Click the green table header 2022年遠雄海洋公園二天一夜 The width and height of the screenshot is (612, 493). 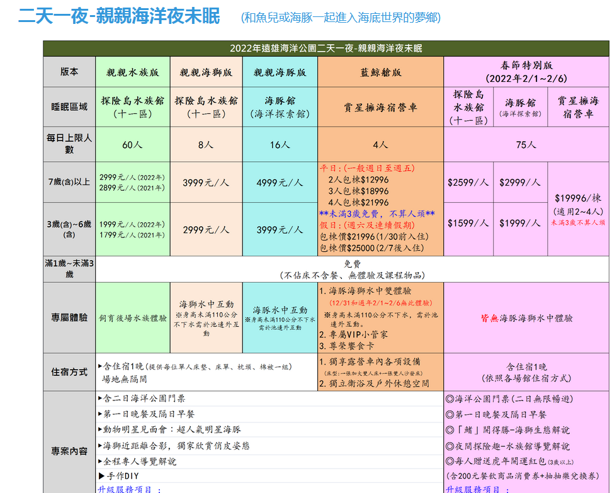326,48
